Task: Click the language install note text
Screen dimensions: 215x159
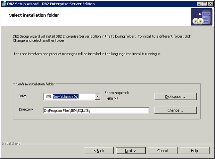Action: [x=87, y=54]
